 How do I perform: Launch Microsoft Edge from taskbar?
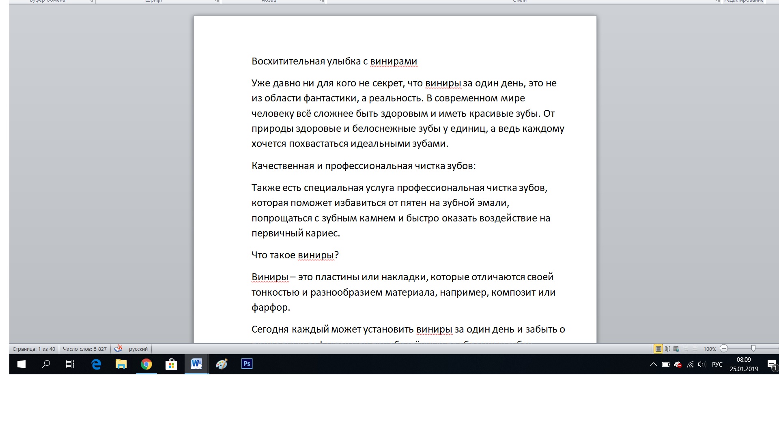[x=96, y=364]
